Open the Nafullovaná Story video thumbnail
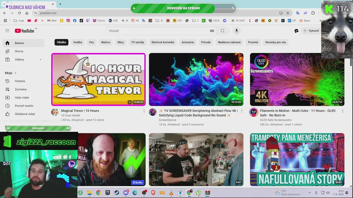This screenshot has width=353, height=198. pos(297,159)
